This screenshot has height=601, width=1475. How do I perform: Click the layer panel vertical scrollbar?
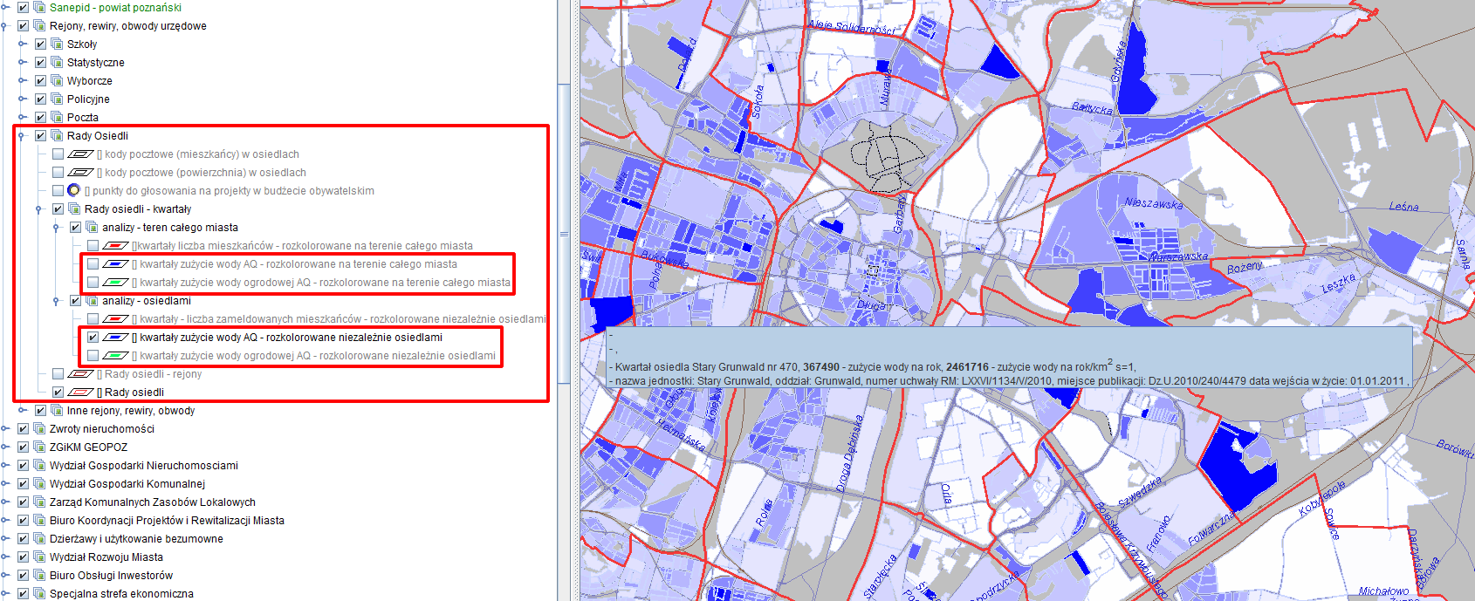(564, 234)
